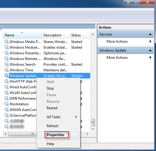Open More Actions under Windows Update
Image resolution: width=156 pixels, height=151 pixels.
pos(126,58)
